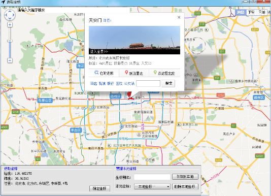Screen dimensions: 271x196
Task: Select the 从这里出发 tab
Action: pyautogui.click(x=164, y=73)
